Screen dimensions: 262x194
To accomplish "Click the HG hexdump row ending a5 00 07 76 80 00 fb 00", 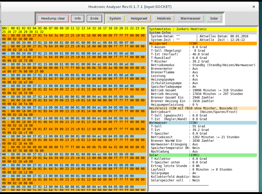I will click(74, 149).
